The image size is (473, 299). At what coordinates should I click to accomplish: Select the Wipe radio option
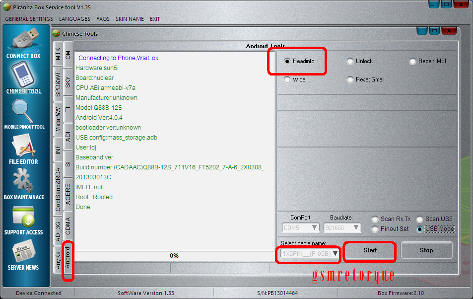tap(288, 79)
